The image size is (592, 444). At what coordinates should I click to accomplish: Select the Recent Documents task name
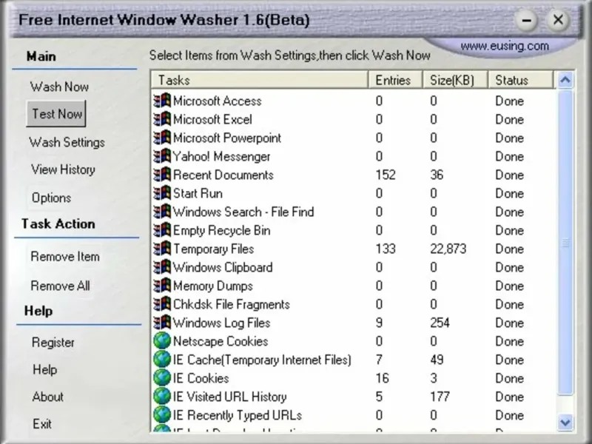coord(223,175)
